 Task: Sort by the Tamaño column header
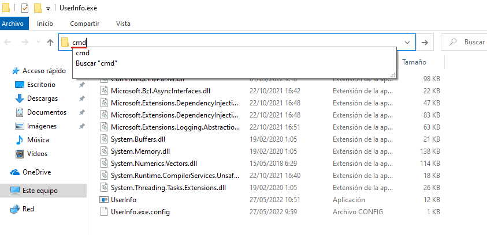[x=414, y=62]
